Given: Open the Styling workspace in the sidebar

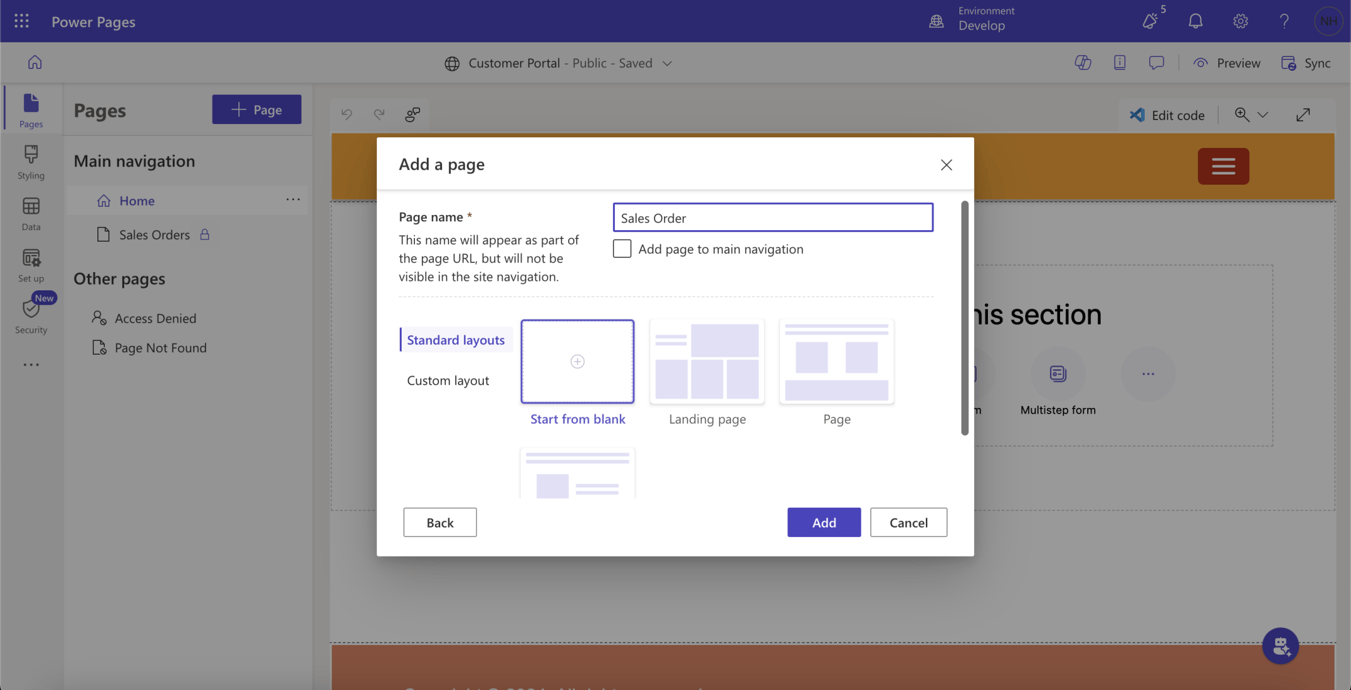Looking at the screenshot, I should coord(30,162).
